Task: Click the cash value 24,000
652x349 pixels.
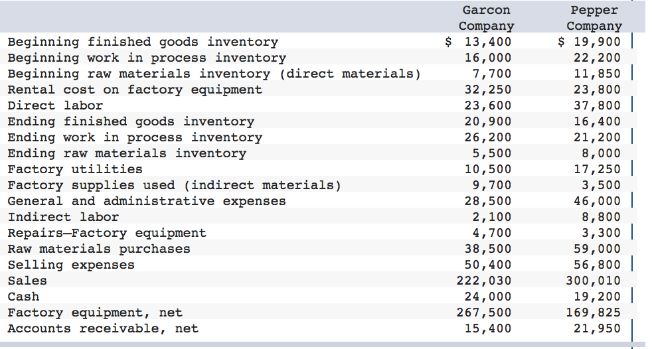Action: (x=488, y=297)
